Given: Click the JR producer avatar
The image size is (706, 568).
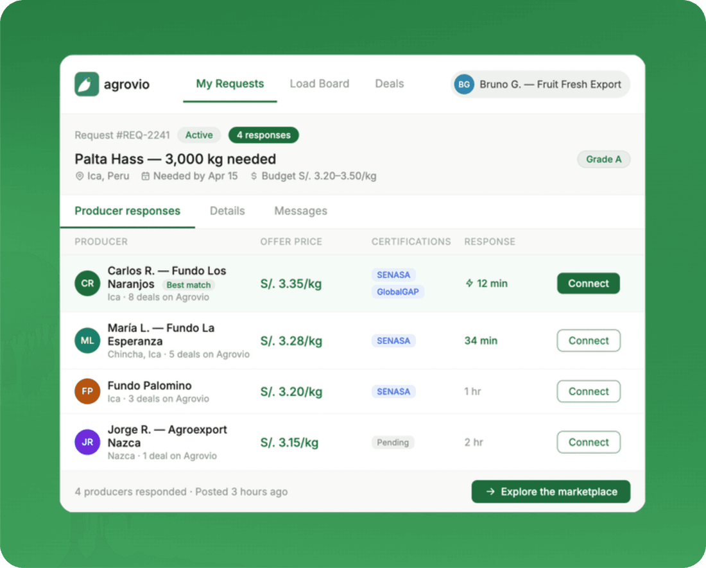Looking at the screenshot, I should (87, 442).
